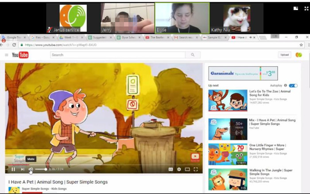Mute the video using the speaker icon
The height and width of the screenshot is (194, 310).
click(x=31, y=169)
